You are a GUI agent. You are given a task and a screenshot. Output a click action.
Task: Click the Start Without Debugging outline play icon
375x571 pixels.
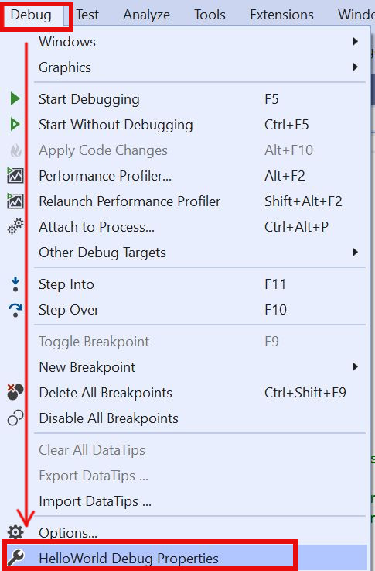click(x=15, y=124)
